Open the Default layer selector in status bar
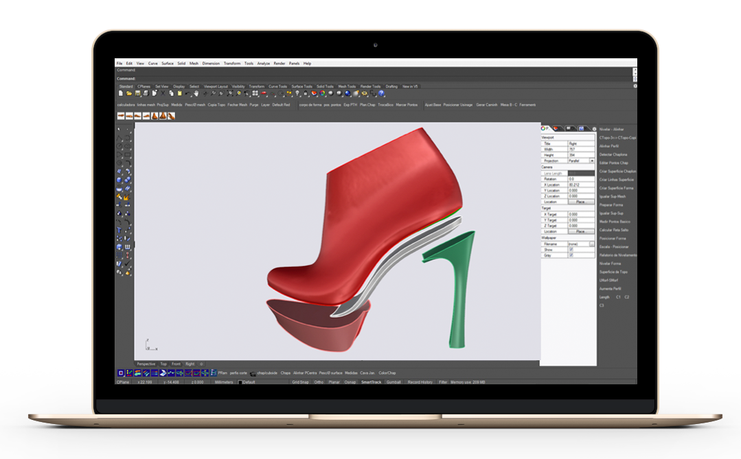 [x=247, y=382]
